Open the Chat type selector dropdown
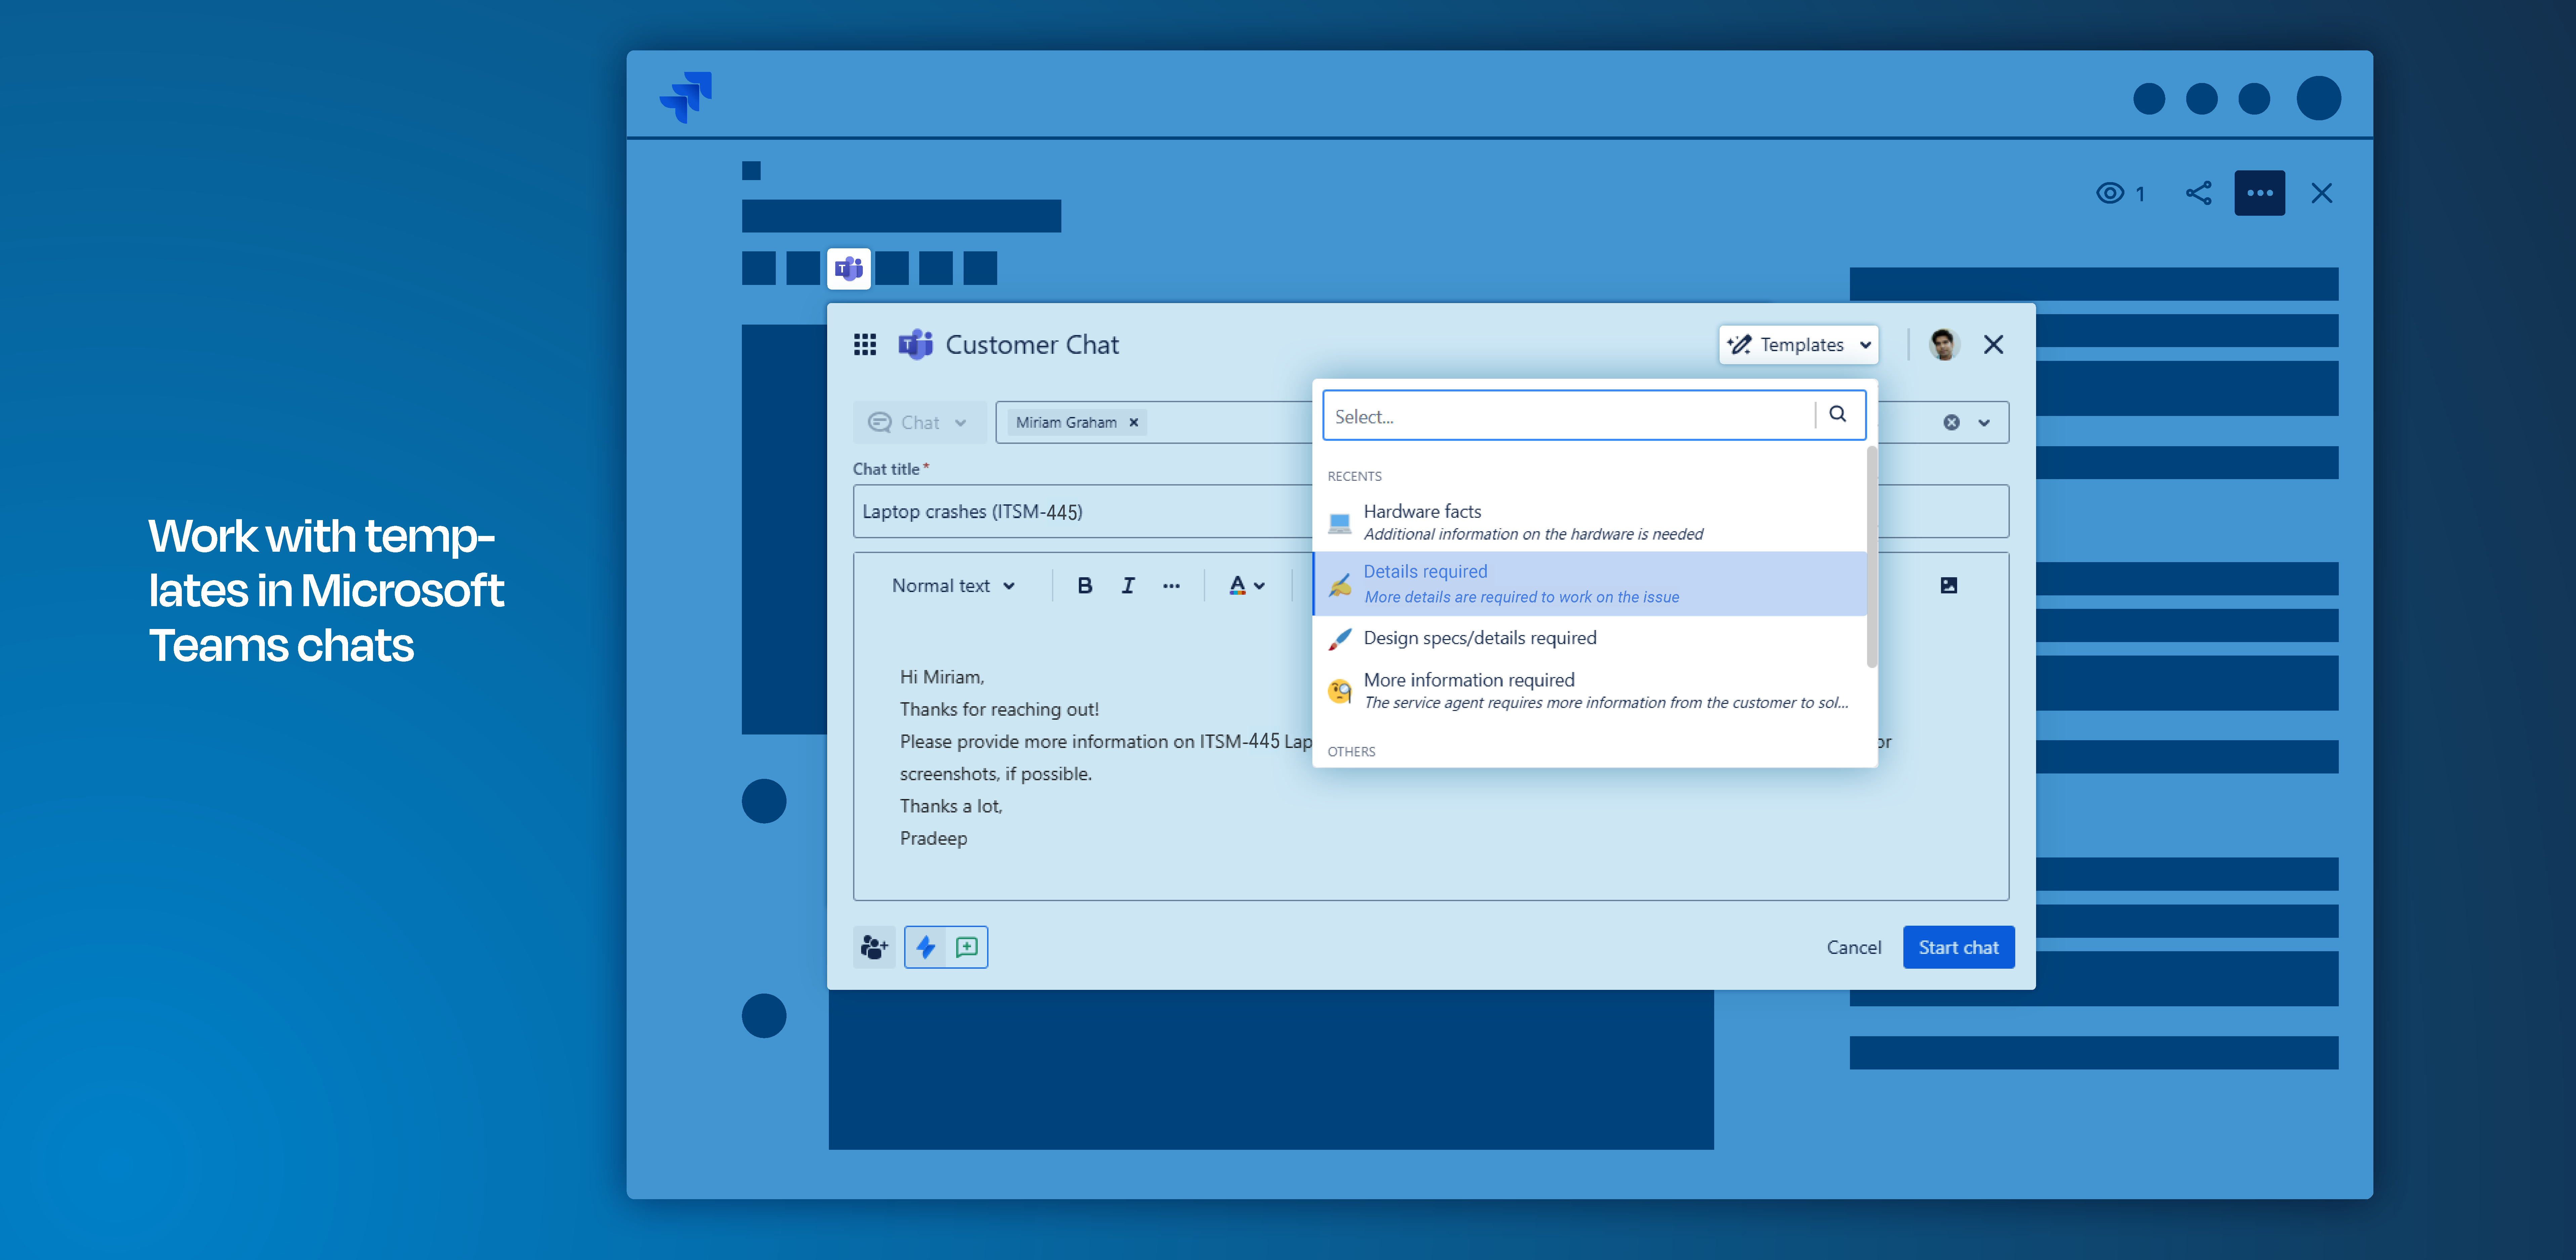The height and width of the screenshot is (1260, 2576). click(x=918, y=422)
